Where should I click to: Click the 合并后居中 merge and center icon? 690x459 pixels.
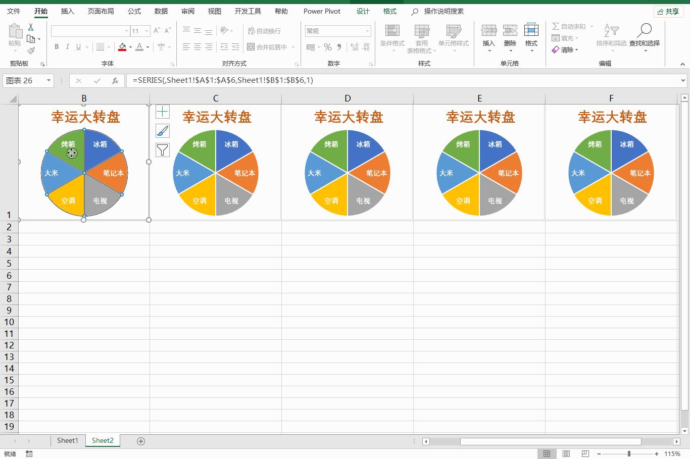[267, 46]
